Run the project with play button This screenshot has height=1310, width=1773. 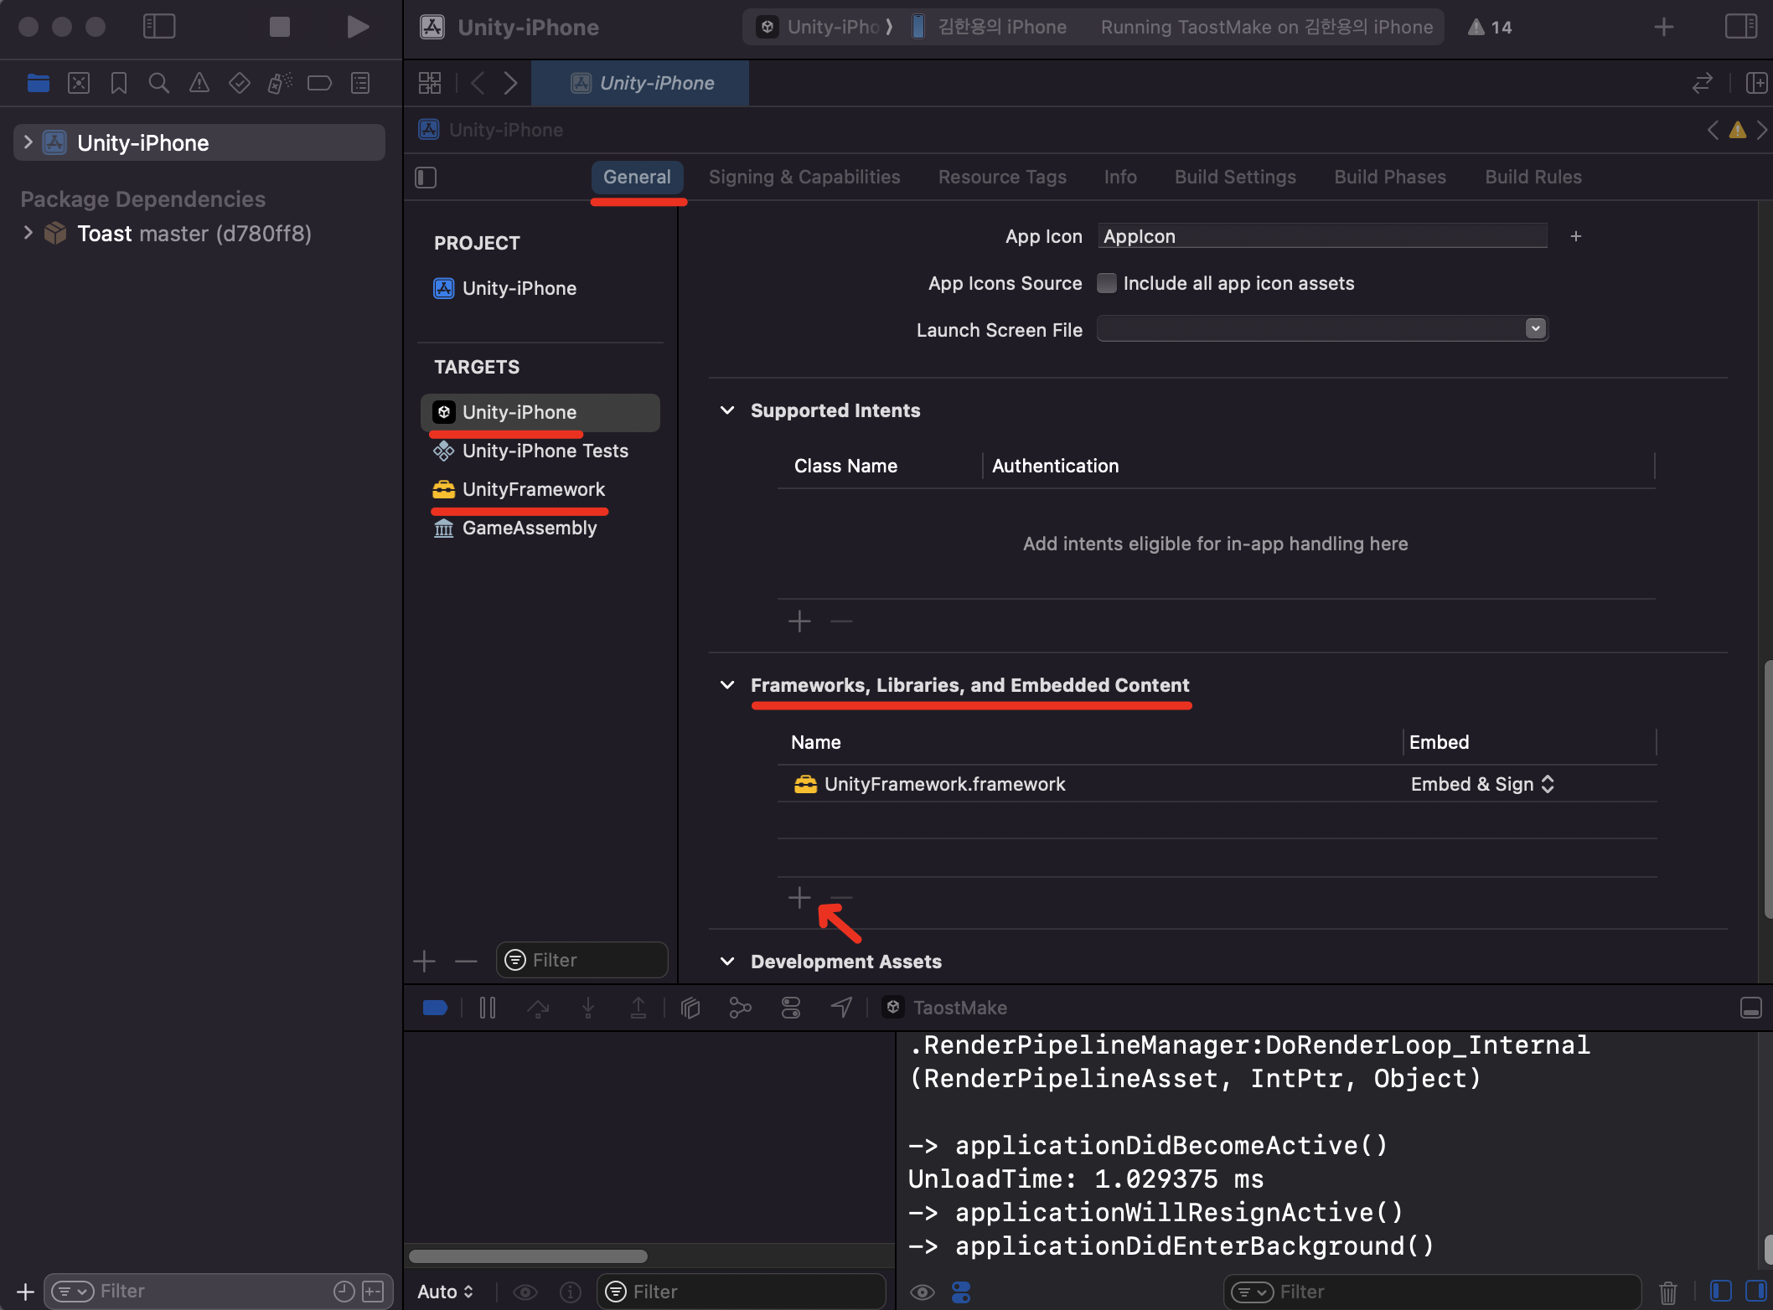358,27
